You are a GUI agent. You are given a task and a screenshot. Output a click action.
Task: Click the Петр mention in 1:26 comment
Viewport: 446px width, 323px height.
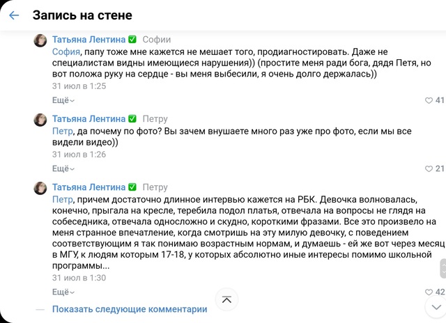pos(63,132)
